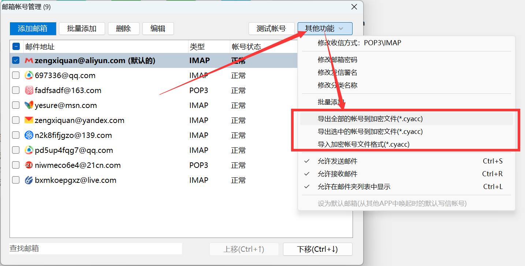The width and height of the screenshot is (525, 266).
Task: Click the 查找邮箱 search field
Action: tap(96, 249)
